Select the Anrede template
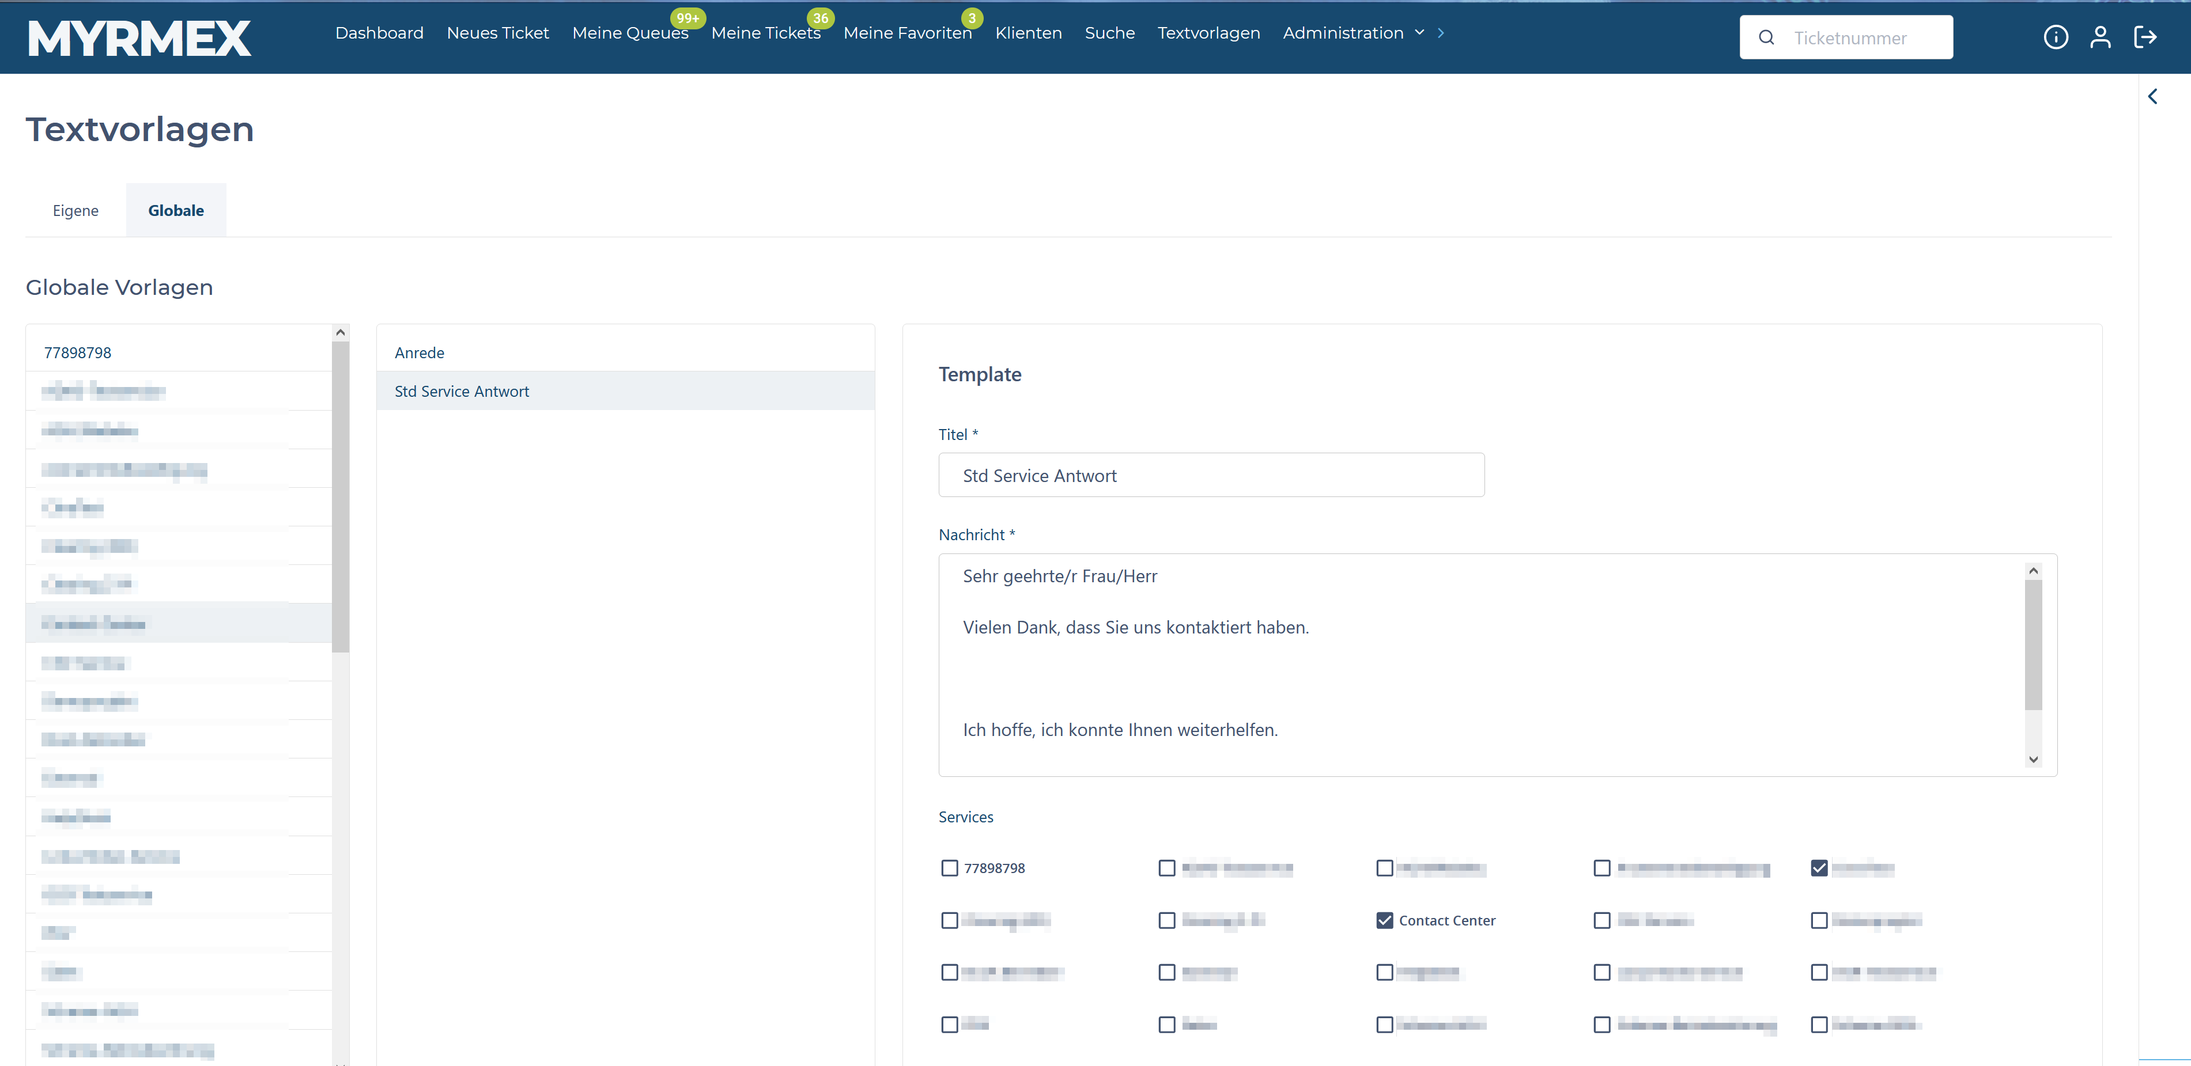 click(625, 352)
